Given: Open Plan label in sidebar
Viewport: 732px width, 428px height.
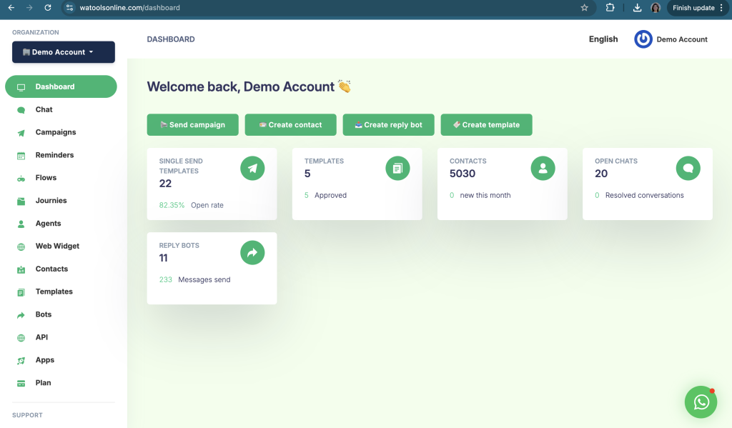Looking at the screenshot, I should (x=43, y=383).
